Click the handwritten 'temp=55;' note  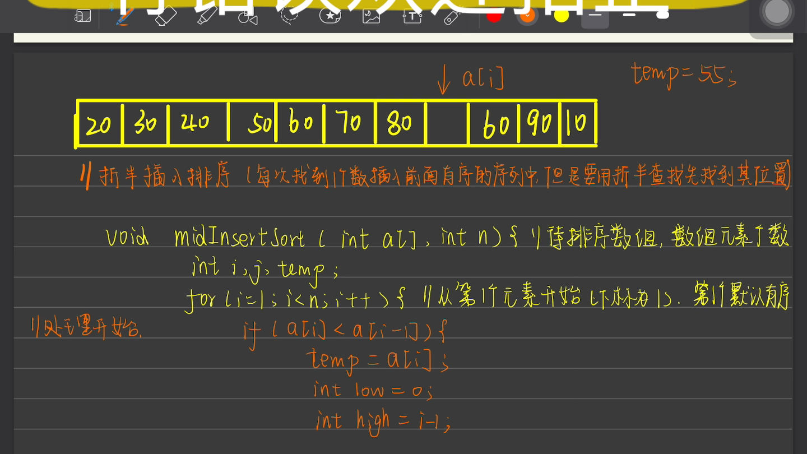pyautogui.click(x=683, y=75)
